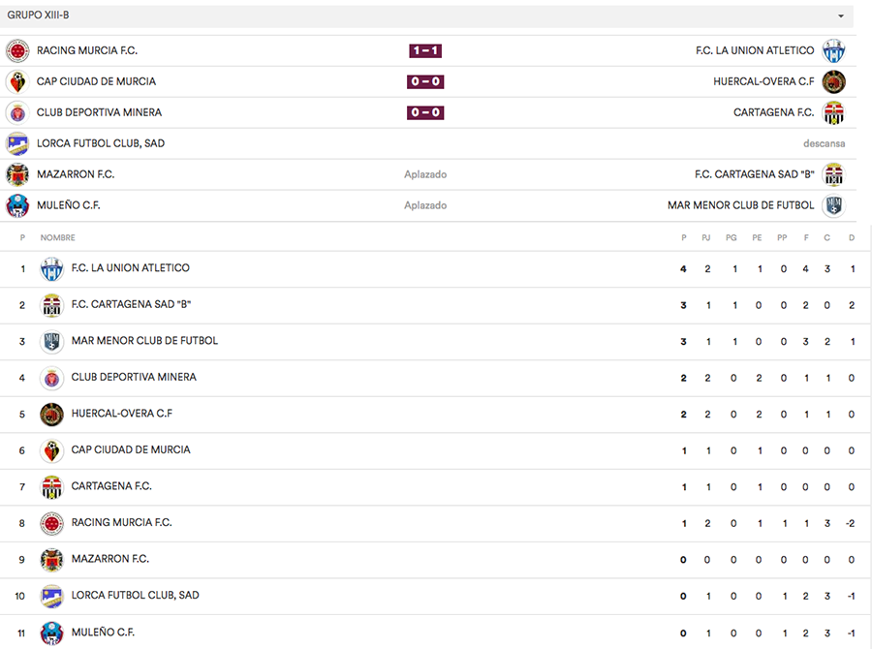
Task: Click Racing Murcia crest in fixtures list
Action: (x=17, y=50)
